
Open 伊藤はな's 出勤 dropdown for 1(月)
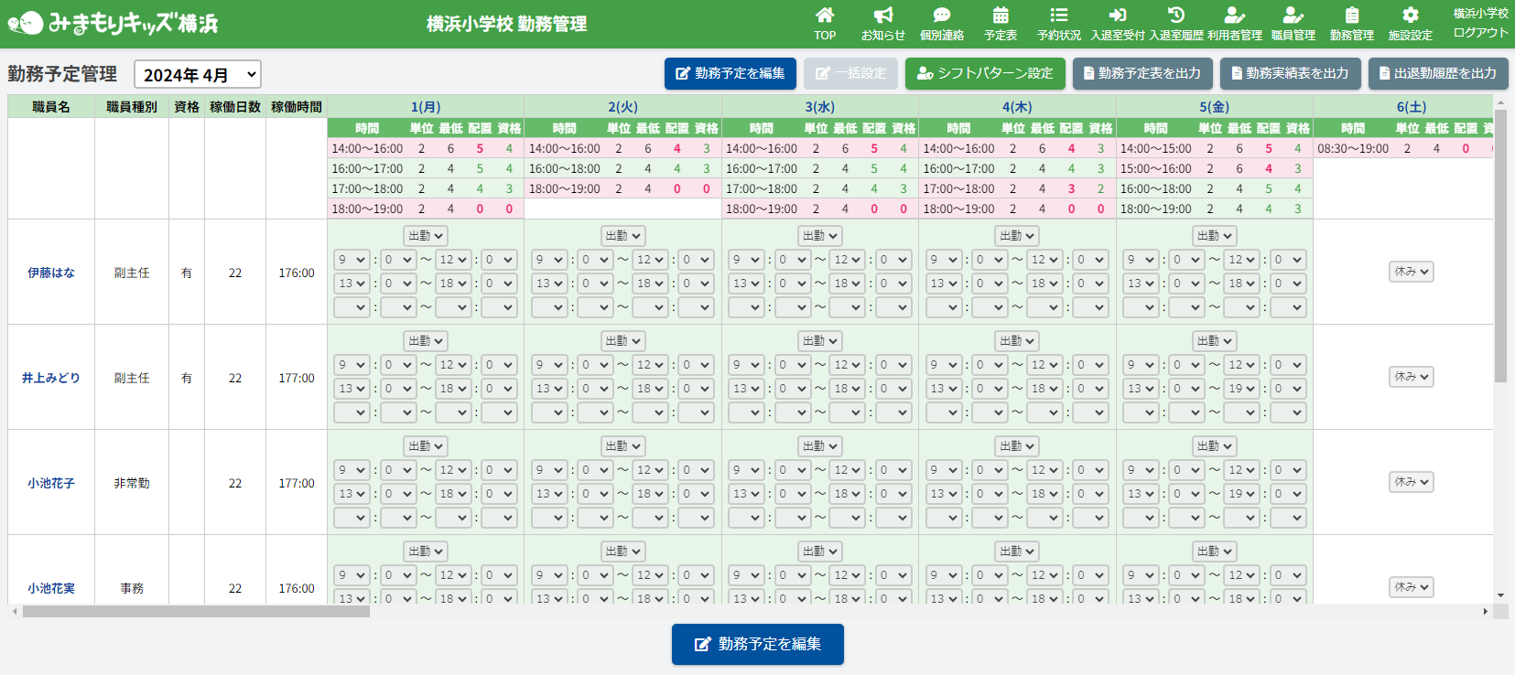pos(426,236)
